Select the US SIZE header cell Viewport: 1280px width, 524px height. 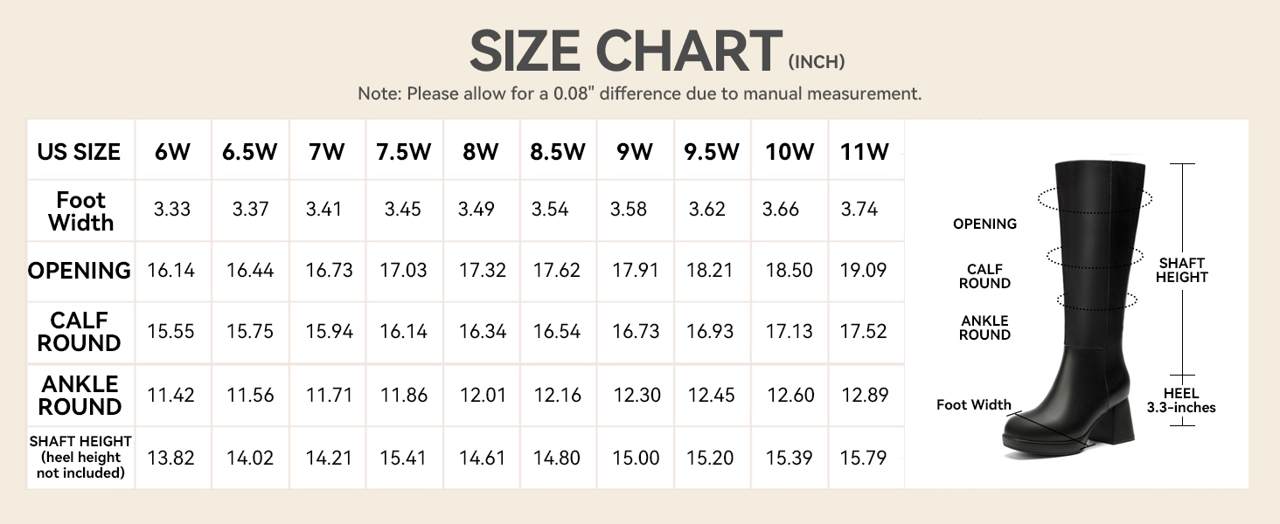pyautogui.click(x=79, y=152)
